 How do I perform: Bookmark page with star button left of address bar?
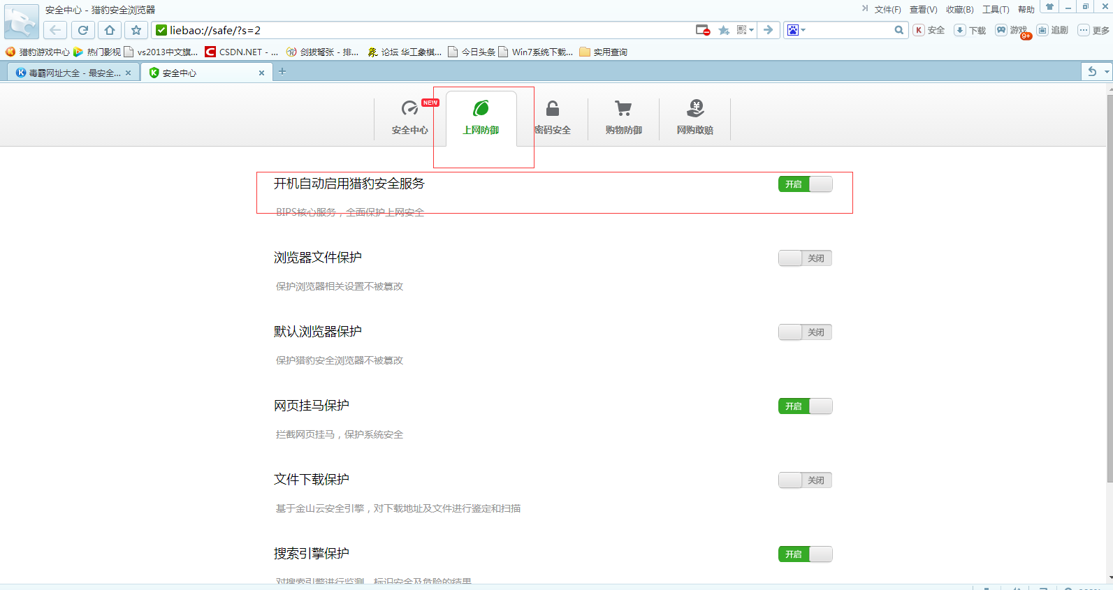click(x=136, y=30)
